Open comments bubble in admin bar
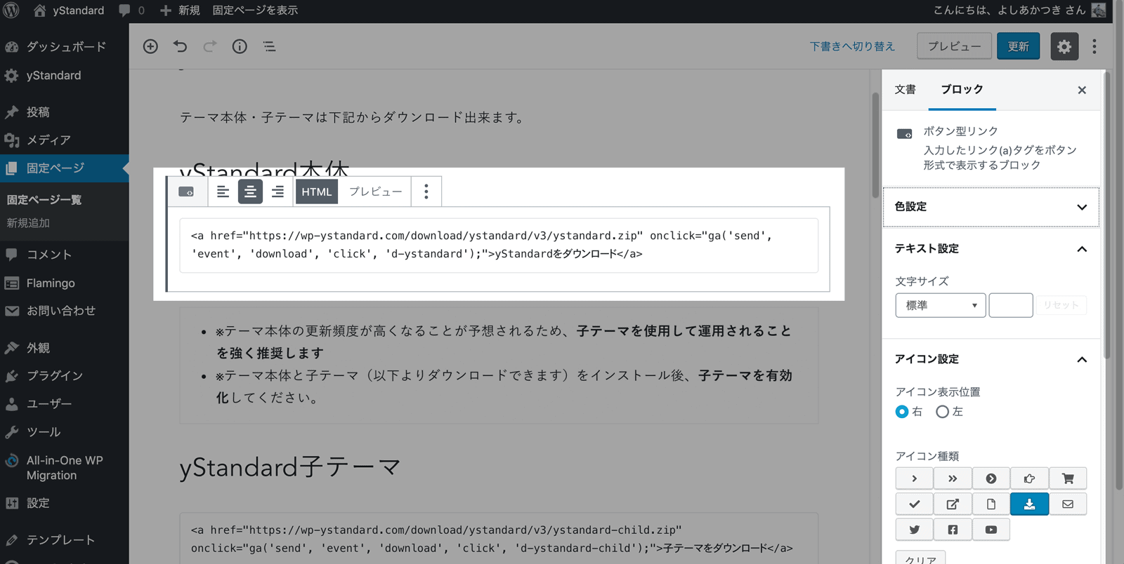Screen dimensions: 1124x564 tap(131, 11)
